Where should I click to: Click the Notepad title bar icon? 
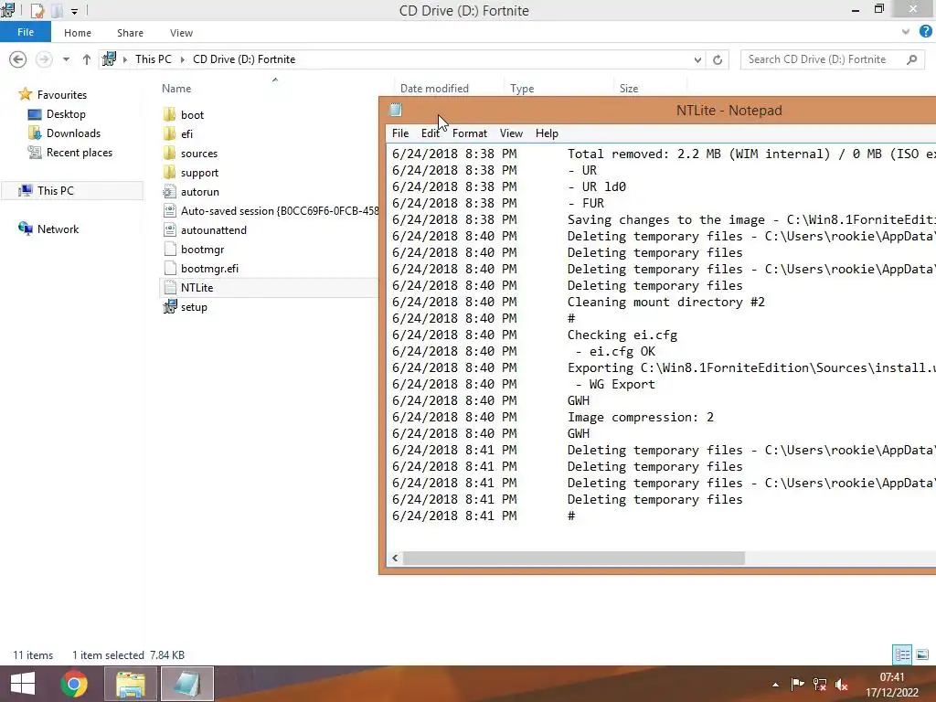pyautogui.click(x=395, y=110)
